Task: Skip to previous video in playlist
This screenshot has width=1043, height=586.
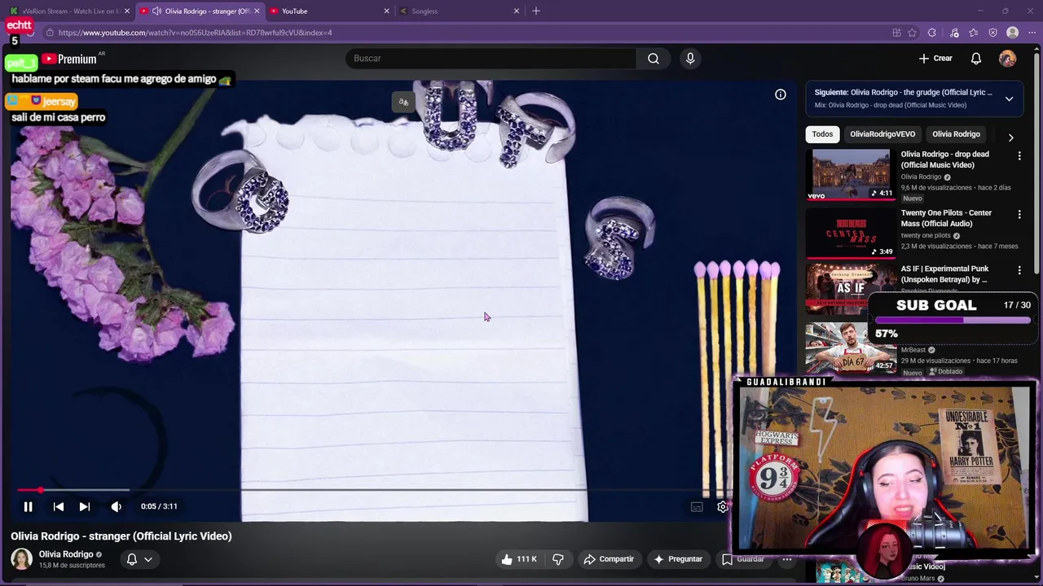Action: coord(59,506)
